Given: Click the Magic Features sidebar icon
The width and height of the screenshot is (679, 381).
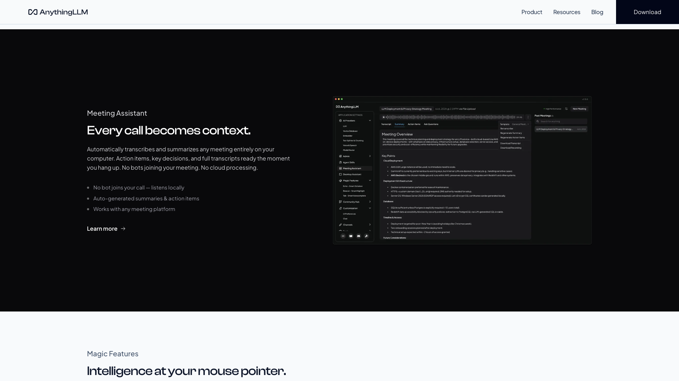Looking at the screenshot, I should pyautogui.click(x=340, y=181).
